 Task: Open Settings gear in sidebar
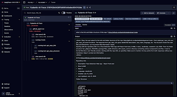click(3, 84)
